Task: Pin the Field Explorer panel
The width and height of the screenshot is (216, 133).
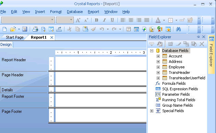Action: [198, 37]
